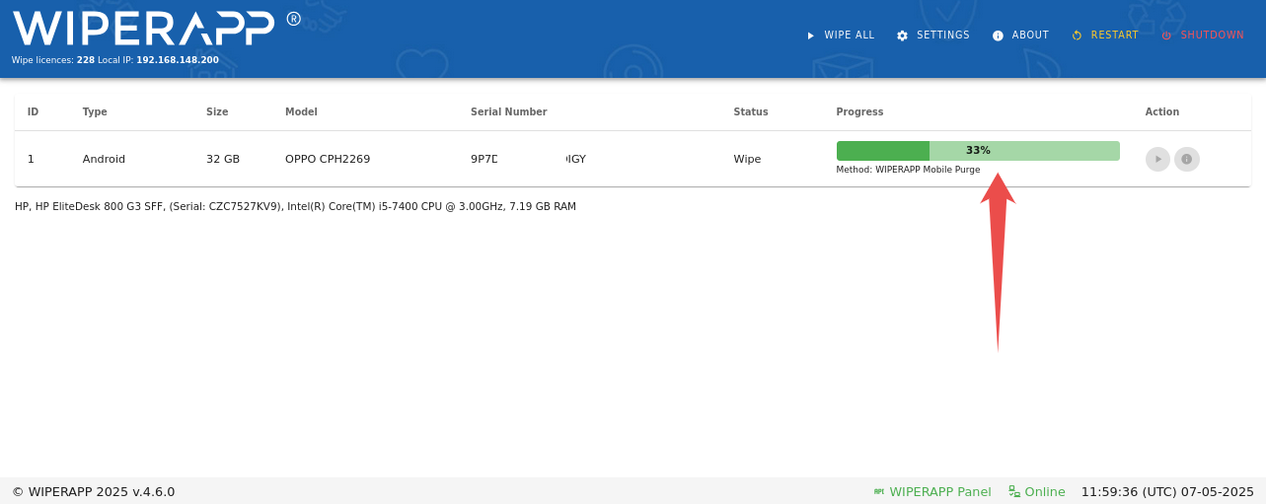Click the WIPERAPP Panel API icon
Screen dimensions: 1266x504
(879, 491)
